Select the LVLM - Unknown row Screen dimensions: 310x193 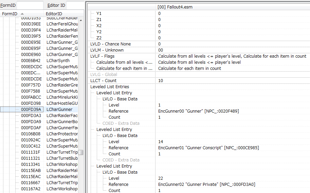199,50
